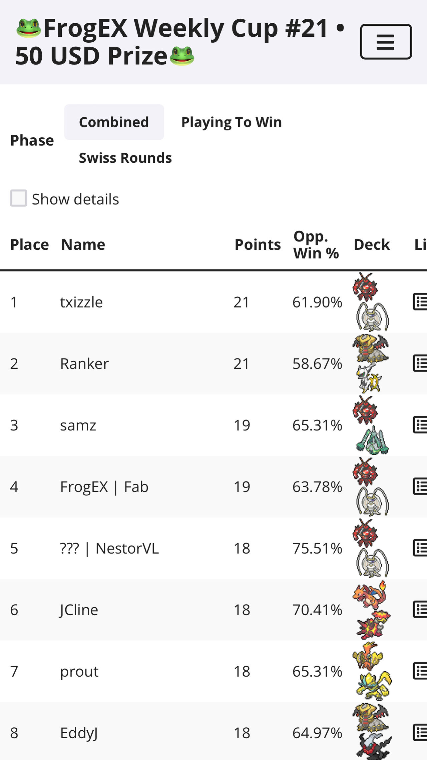Switch to Playing To Win phase
Viewport: 427px width, 760px height.
(232, 122)
